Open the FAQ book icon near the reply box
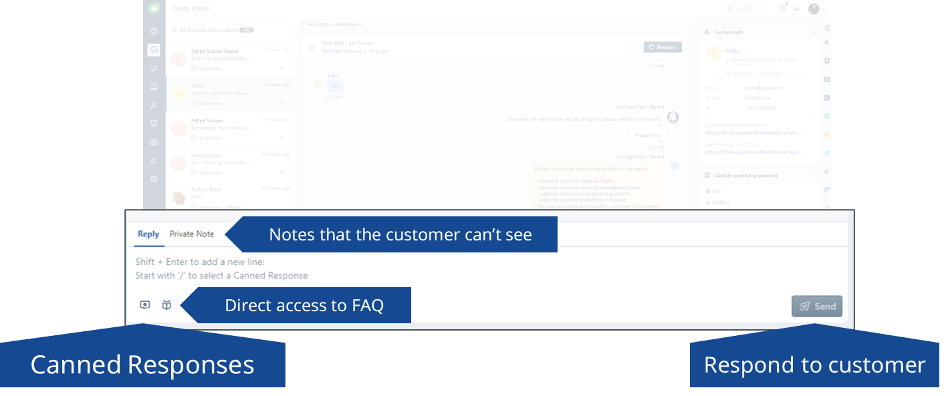Viewport: 946px width, 396px height. pos(166,304)
